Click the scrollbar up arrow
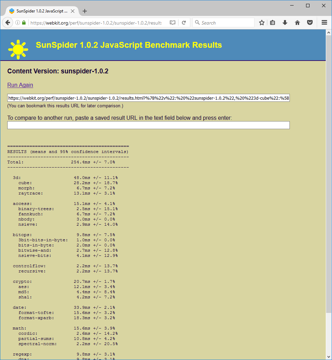Image resolution: width=332 pixels, height=360 pixels. coord(329,33)
